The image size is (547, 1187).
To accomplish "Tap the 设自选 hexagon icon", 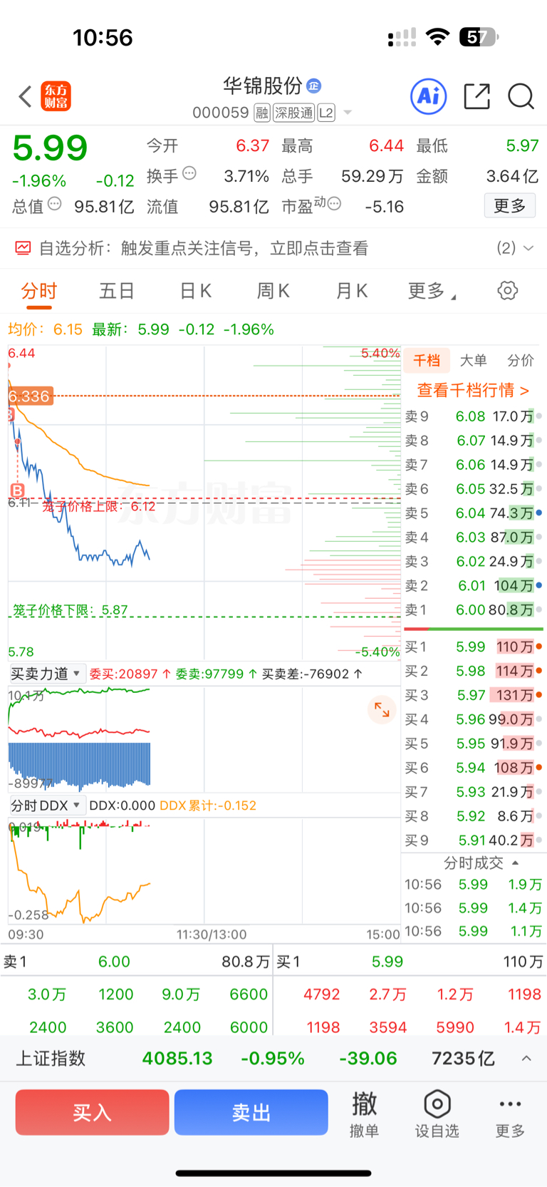I will click(x=437, y=1104).
